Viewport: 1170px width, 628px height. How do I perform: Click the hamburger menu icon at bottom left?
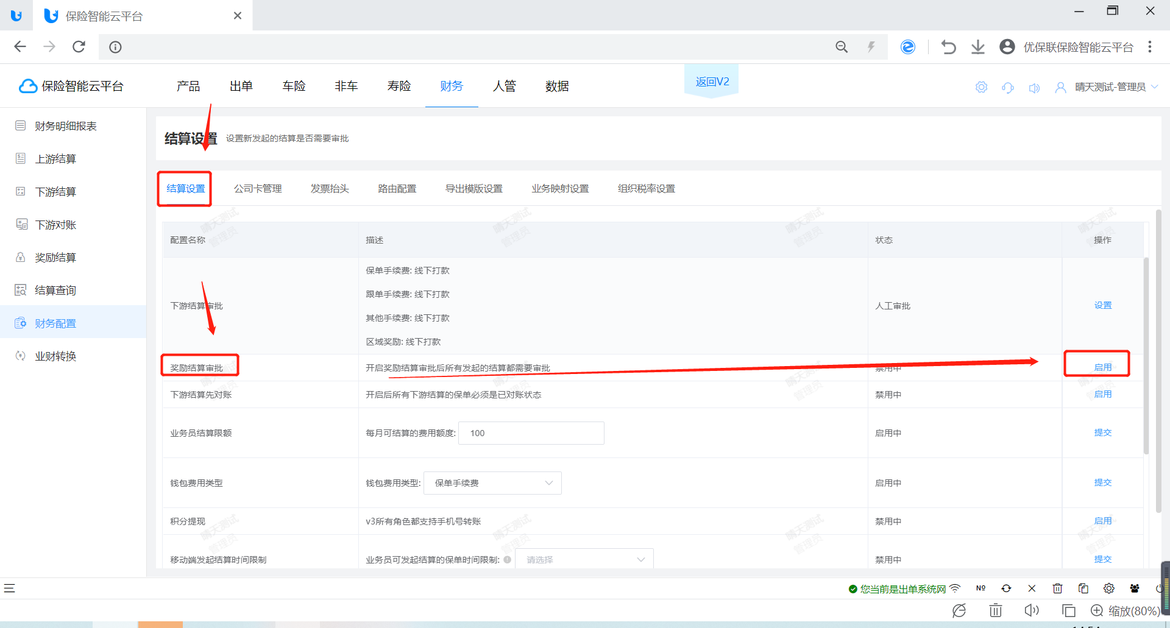point(9,588)
